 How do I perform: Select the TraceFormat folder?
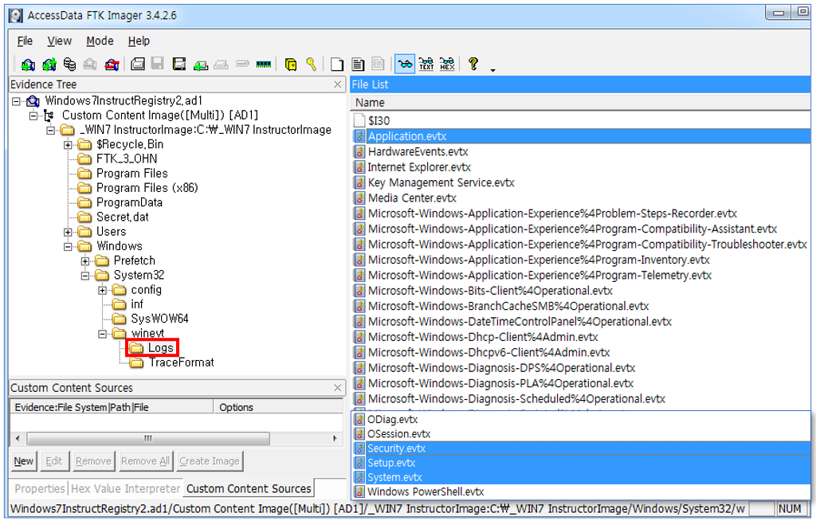tap(181, 362)
